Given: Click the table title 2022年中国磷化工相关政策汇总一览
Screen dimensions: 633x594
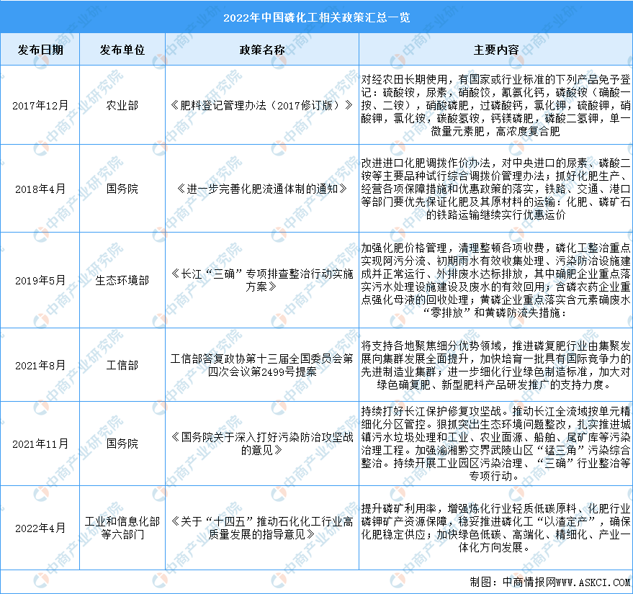Looking at the screenshot, I should coord(317,17).
